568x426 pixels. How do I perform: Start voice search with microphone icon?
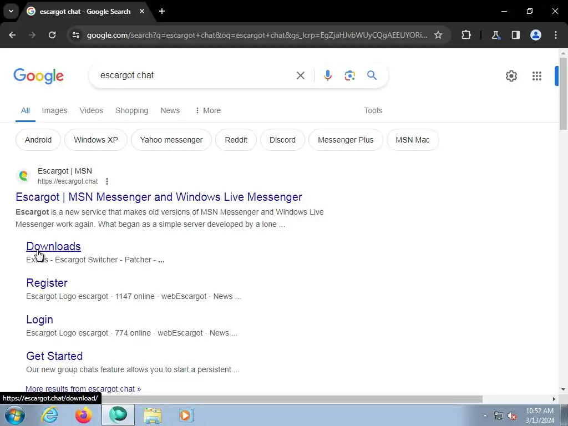tap(328, 75)
